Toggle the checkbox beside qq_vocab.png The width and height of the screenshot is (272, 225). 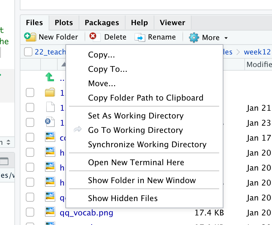[30, 212]
